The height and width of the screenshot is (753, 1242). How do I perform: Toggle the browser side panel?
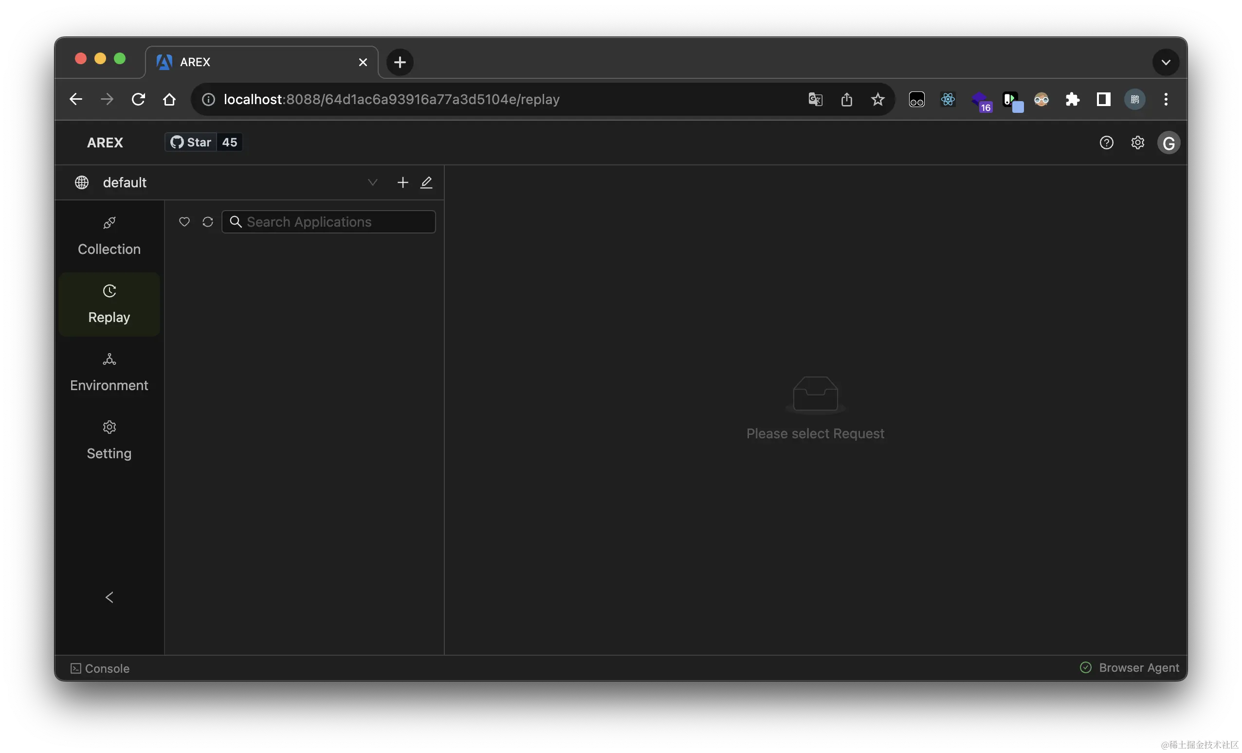point(1103,100)
